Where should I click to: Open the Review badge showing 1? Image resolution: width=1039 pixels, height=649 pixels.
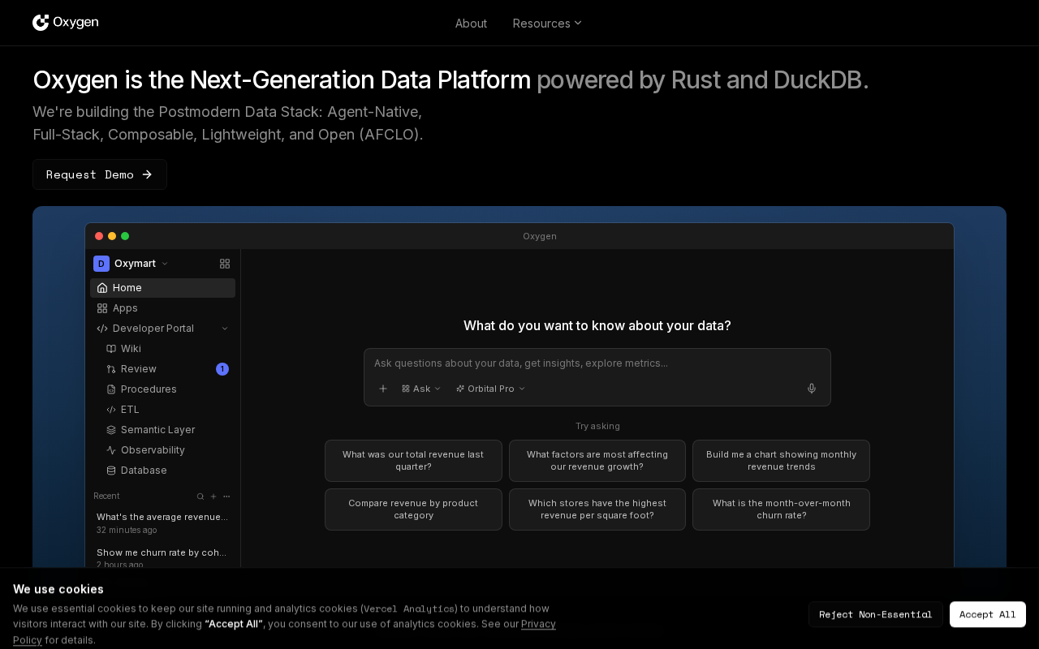click(222, 369)
